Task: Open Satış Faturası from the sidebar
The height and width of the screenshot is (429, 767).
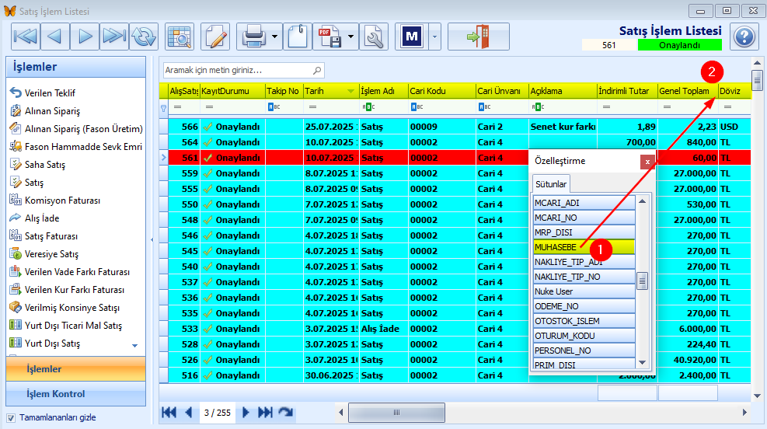Action: coord(51,236)
